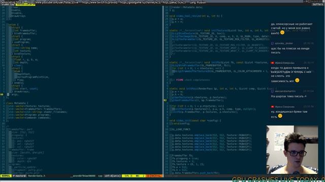This screenshot has height=182, width=325.
Task: Click 'void video_init(const char *config)' line
Action: 195,120
